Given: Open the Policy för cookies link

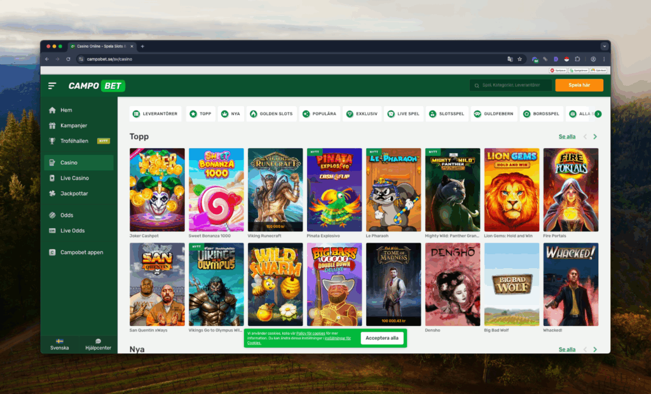Looking at the screenshot, I should tap(310, 334).
